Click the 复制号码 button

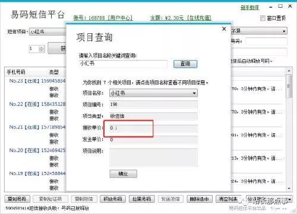coord(17,199)
